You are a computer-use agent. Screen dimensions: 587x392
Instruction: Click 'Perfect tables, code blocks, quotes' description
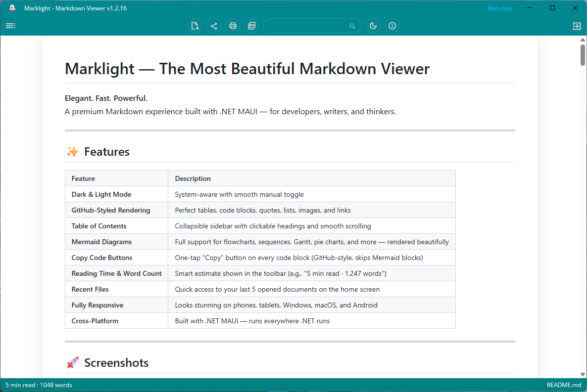point(263,210)
